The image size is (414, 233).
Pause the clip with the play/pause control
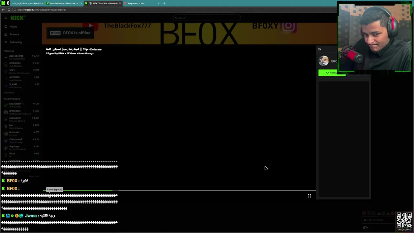click(49, 196)
